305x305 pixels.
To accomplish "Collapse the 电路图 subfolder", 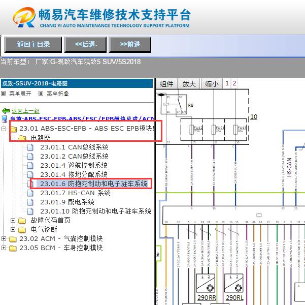I will click(13, 138).
